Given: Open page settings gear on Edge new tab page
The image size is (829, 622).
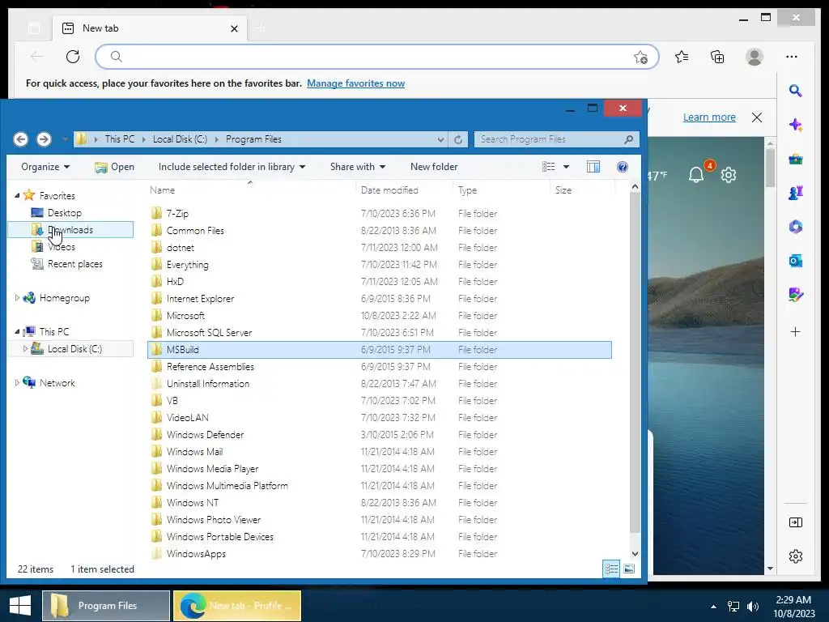Looking at the screenshot, I should point(729,175).
